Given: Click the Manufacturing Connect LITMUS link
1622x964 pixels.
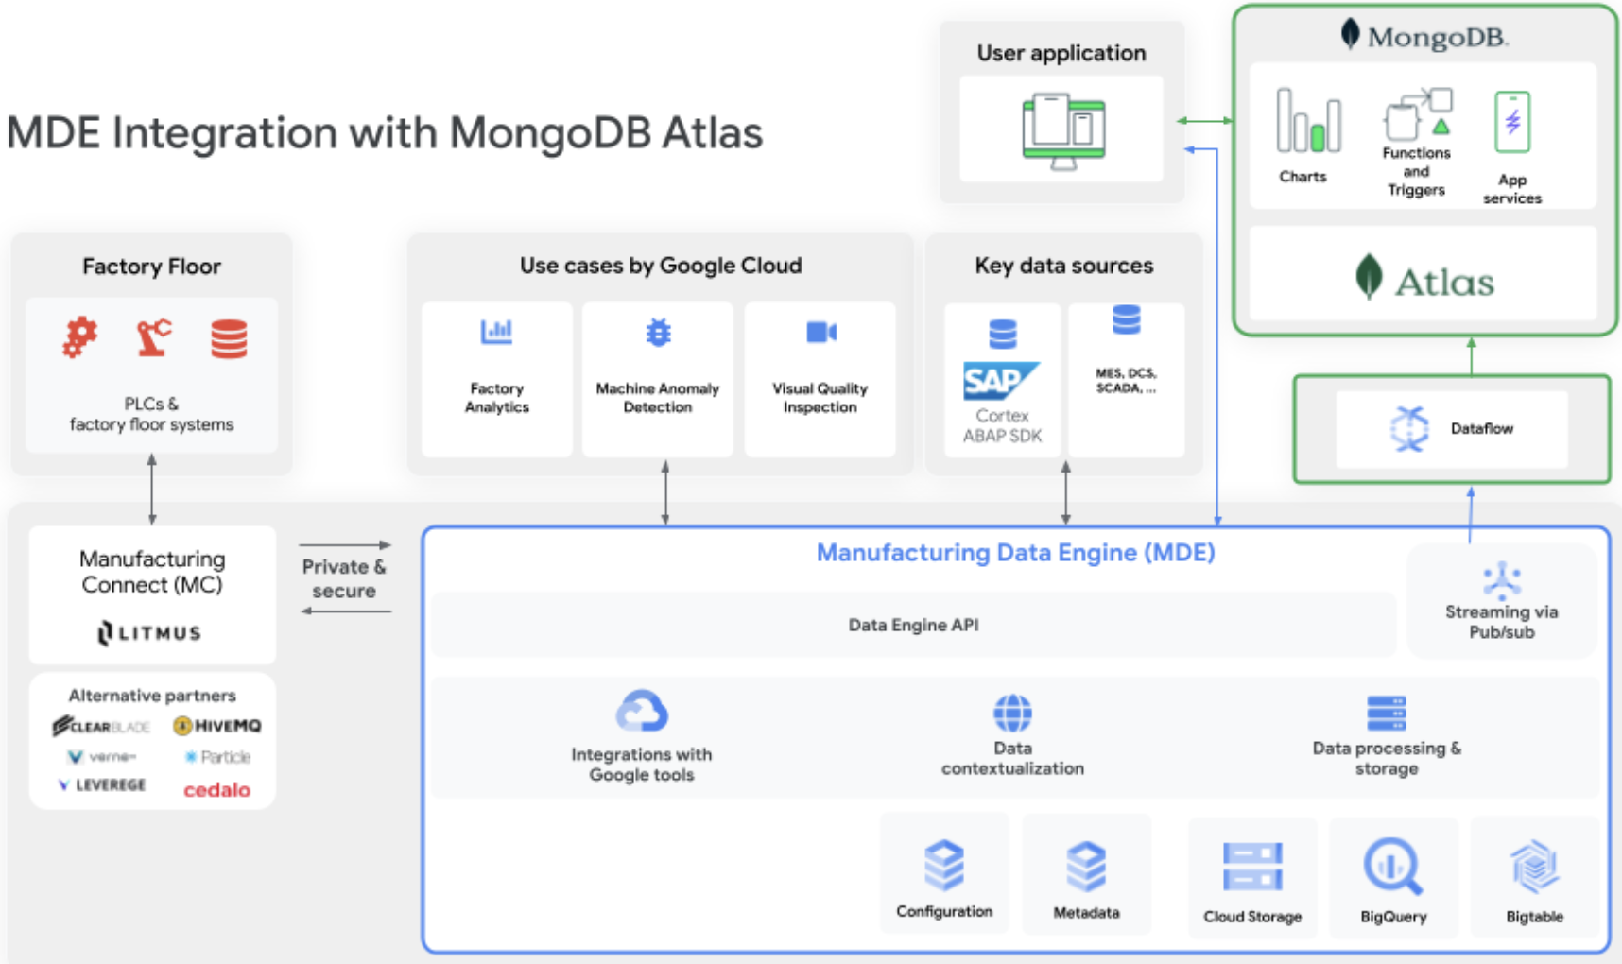Looking at the screenshot, I should pos(150,631).
